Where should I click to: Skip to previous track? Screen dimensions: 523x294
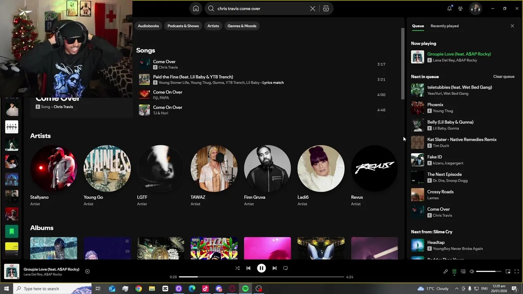pos(248,268)
